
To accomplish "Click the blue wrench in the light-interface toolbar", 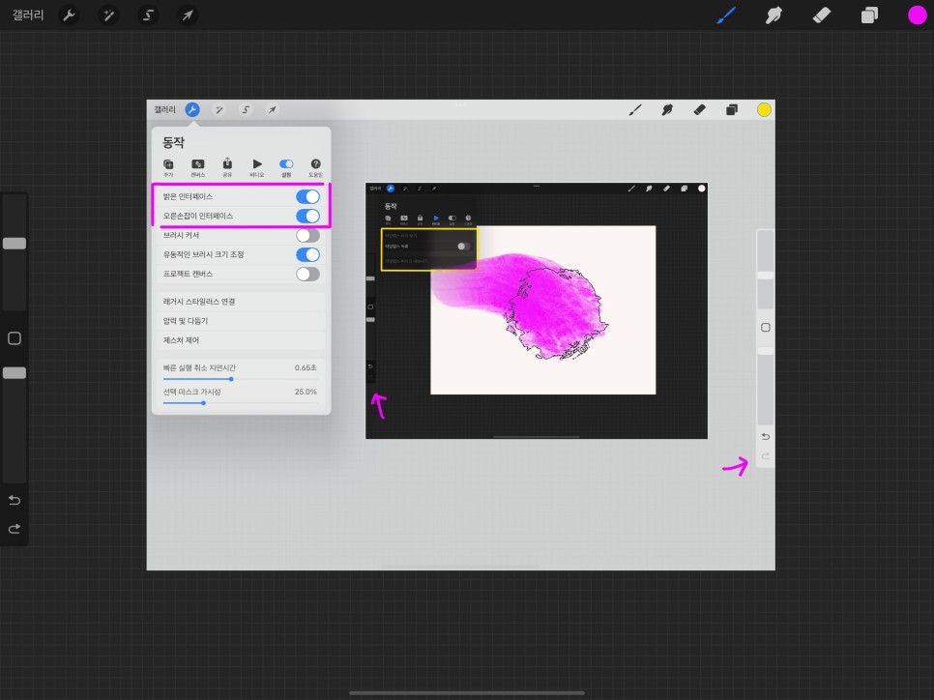I will (x=191, y=109).
